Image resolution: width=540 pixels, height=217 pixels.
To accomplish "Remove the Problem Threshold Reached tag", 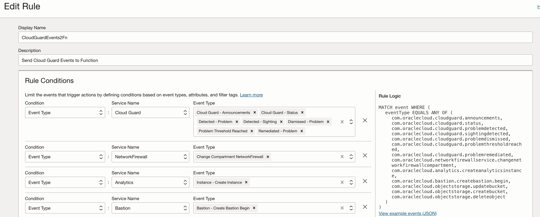I will (x=252, y=131).
